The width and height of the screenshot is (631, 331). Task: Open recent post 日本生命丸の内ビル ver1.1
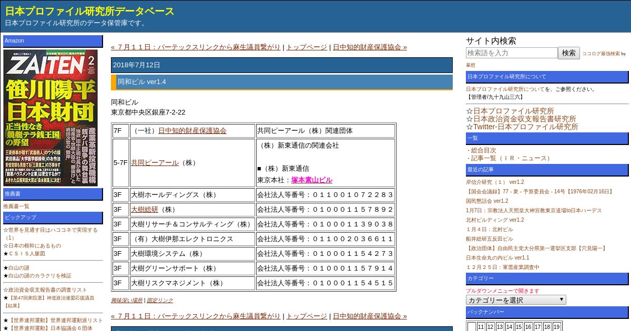497,258
